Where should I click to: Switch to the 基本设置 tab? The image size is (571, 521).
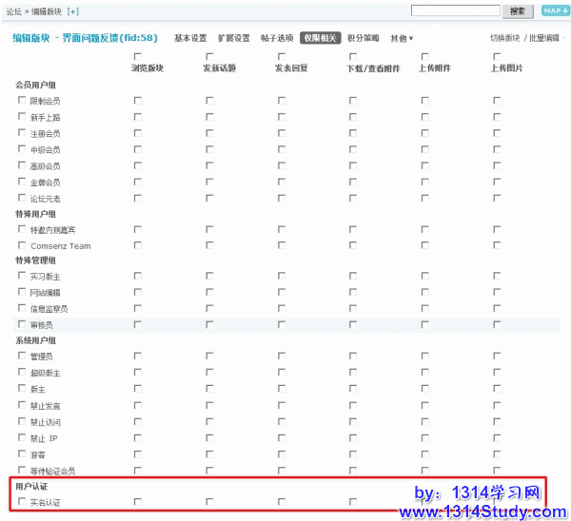(x=190, y=39)
